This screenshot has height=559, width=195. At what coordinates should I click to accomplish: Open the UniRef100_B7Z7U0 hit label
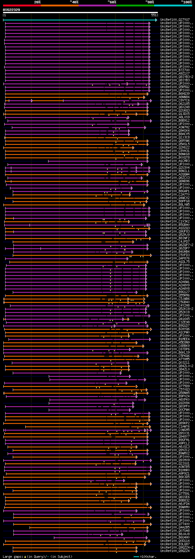click(175, 70)
